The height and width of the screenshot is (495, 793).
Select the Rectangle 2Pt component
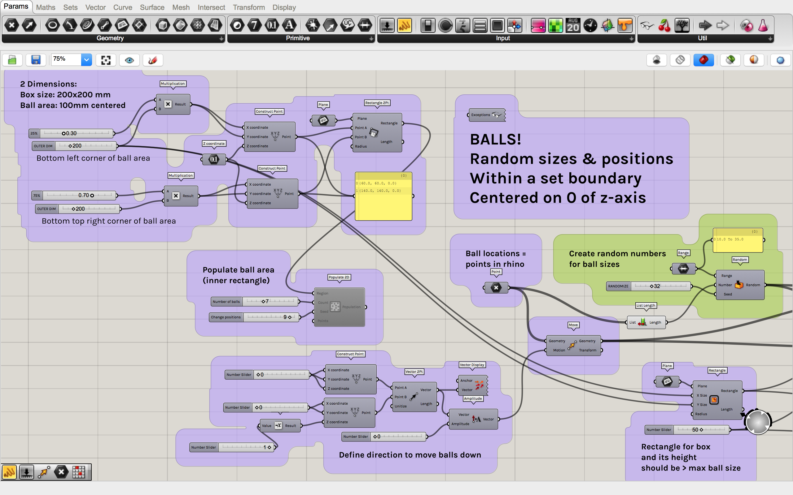[377, 133]
